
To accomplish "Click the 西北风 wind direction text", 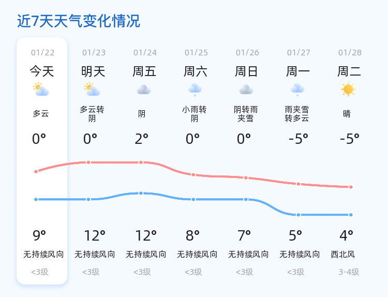I will coord(344,255).
